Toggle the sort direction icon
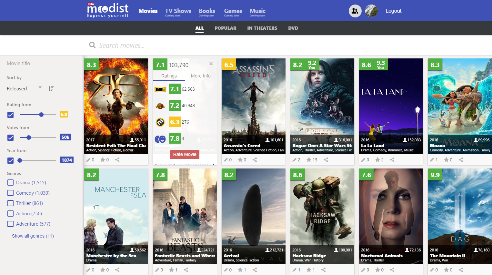The width and height of the screenshot is (492, 275). (x=51, y=88)
